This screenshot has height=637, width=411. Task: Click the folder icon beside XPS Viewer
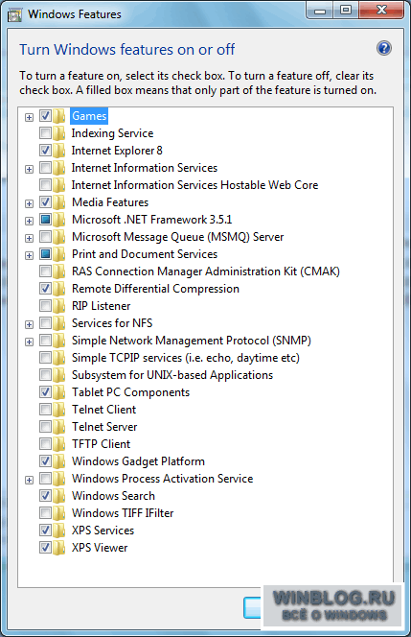pos(59,548)
